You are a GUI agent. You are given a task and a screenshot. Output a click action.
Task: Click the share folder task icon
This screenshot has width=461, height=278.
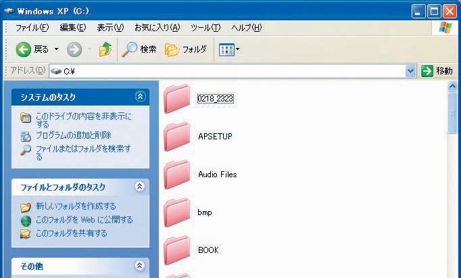(26, 233)
